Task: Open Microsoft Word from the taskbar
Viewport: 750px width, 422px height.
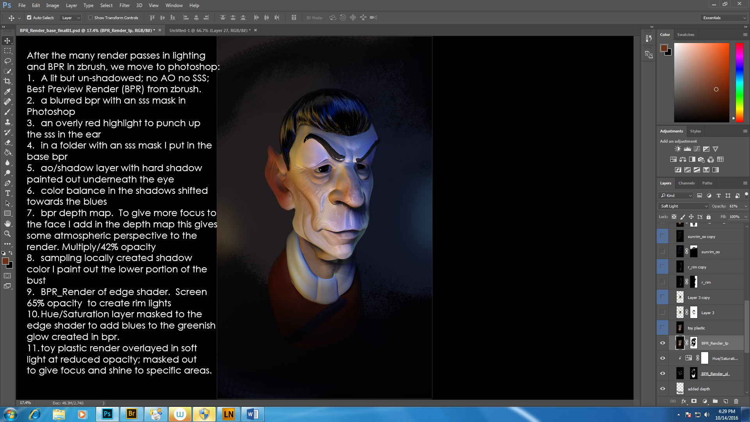Action: pyautogui.click(x=252, y=414)
